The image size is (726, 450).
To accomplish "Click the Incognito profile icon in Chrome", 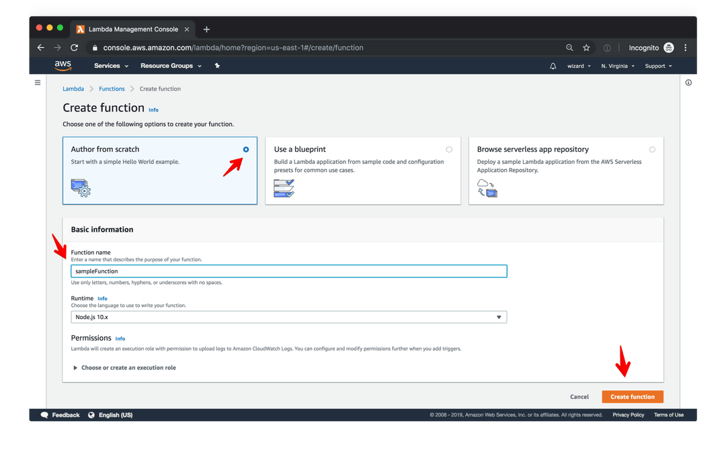I will pos(668,48).
